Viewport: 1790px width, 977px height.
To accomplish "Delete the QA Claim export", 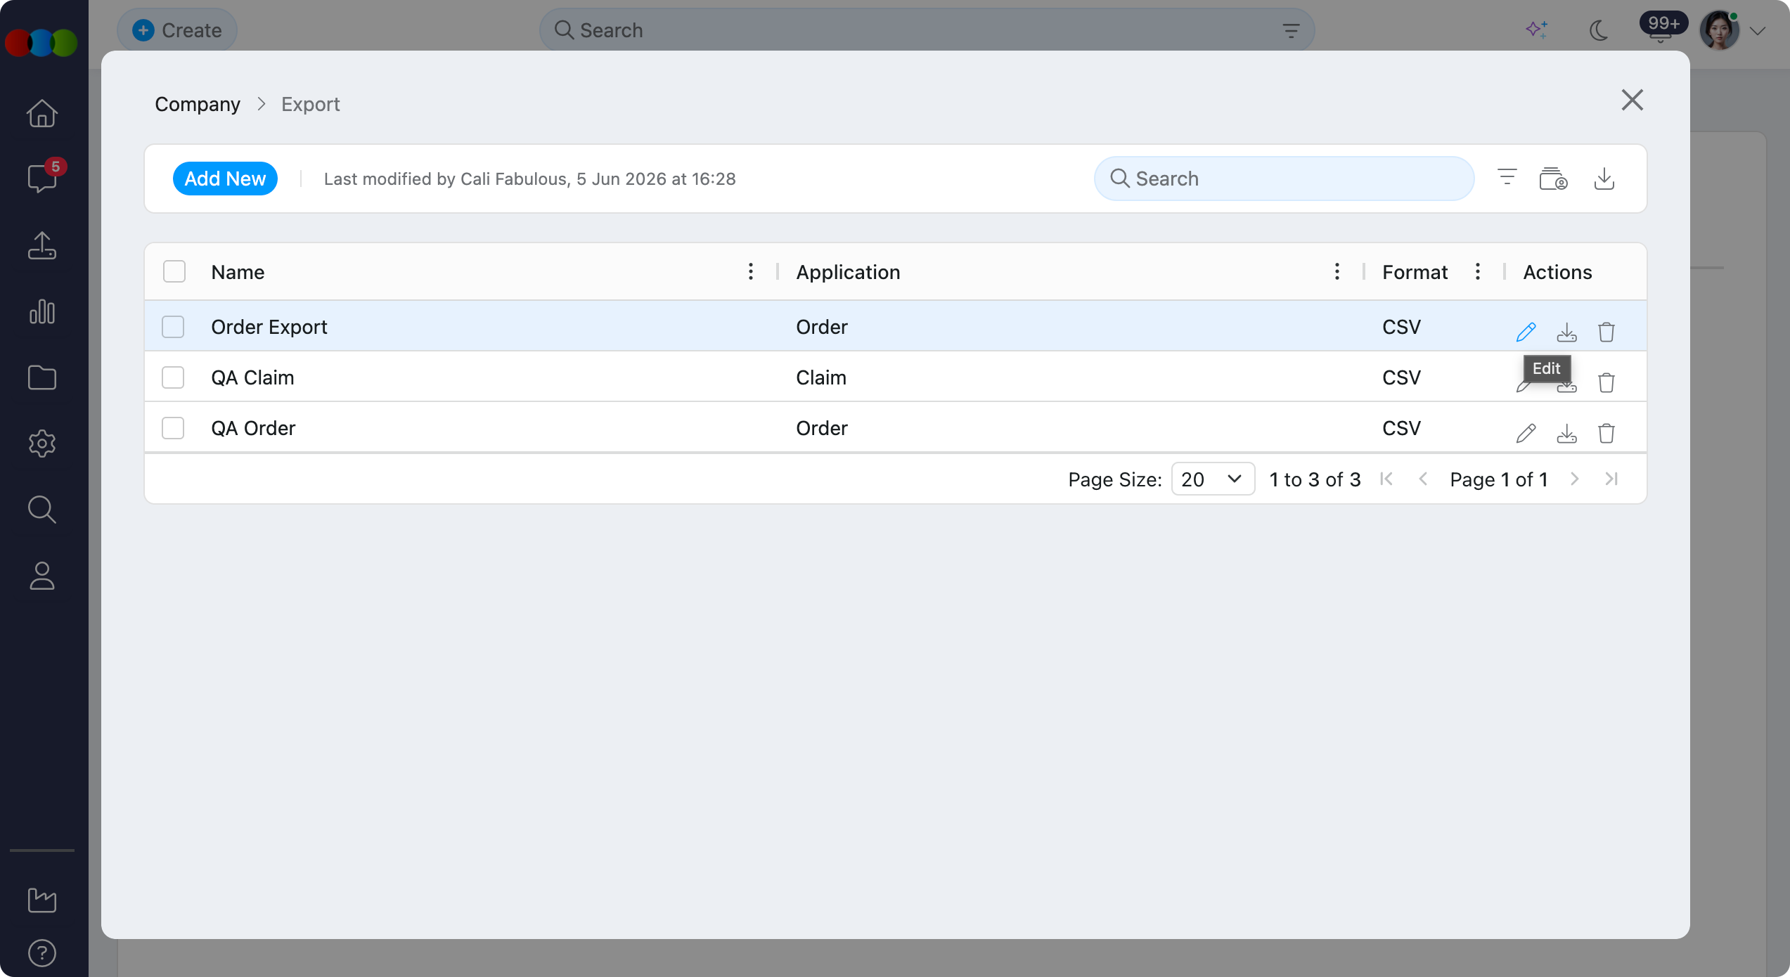I will click(1607, 382).
